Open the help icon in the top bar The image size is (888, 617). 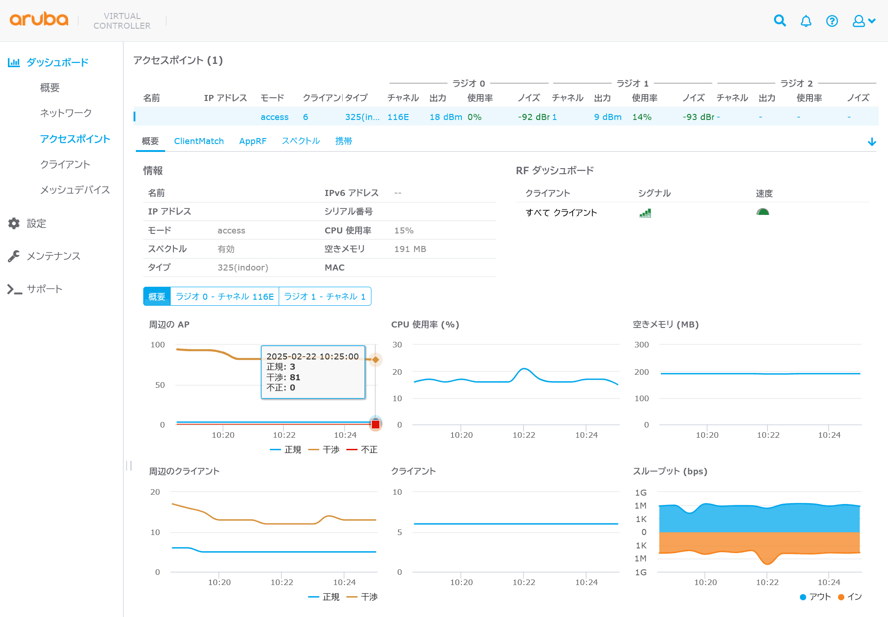tap(832, 20)
